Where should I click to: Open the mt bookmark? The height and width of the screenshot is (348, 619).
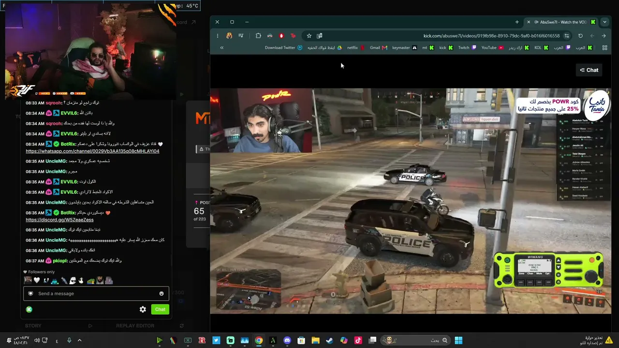point(428,48)
